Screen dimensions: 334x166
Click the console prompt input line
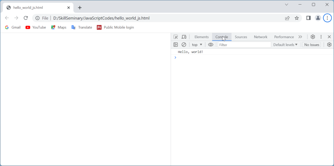(252, 57)
